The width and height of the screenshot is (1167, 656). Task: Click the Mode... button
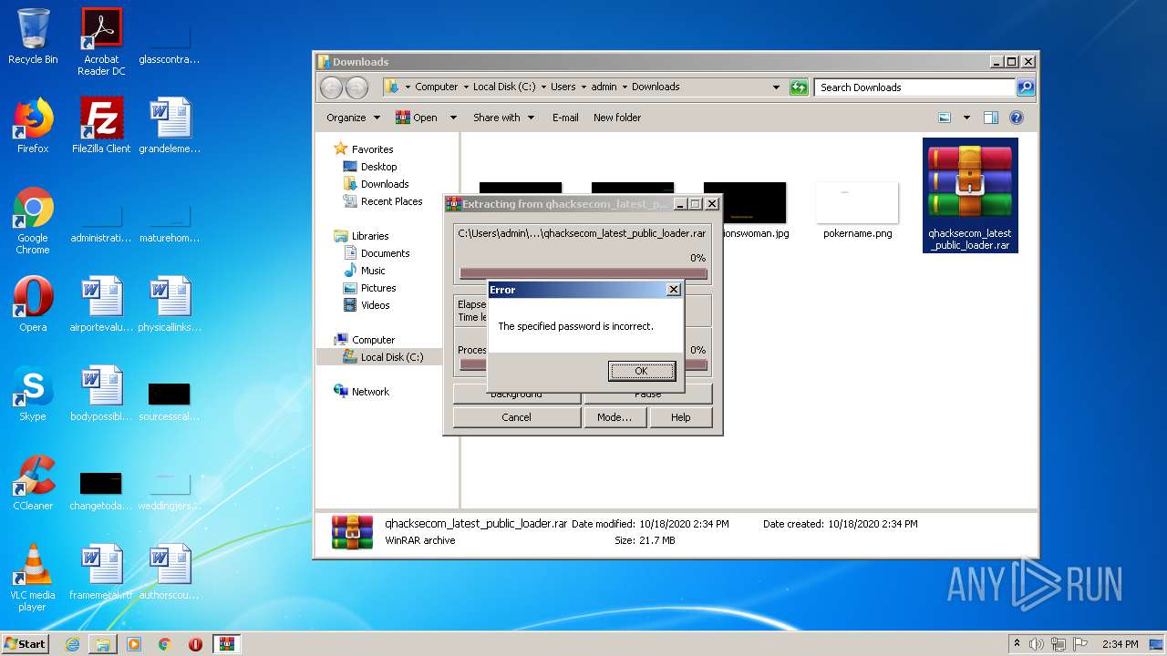[x=614, y=417]
